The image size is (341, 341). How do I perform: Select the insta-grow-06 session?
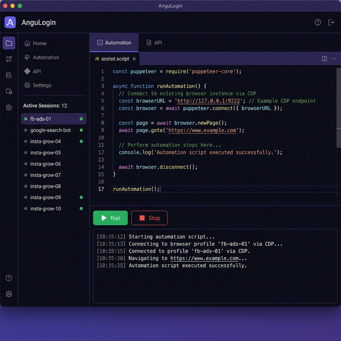click(54, 164)
